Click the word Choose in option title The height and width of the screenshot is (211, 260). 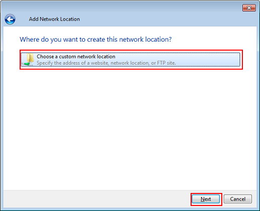(45, 57)
